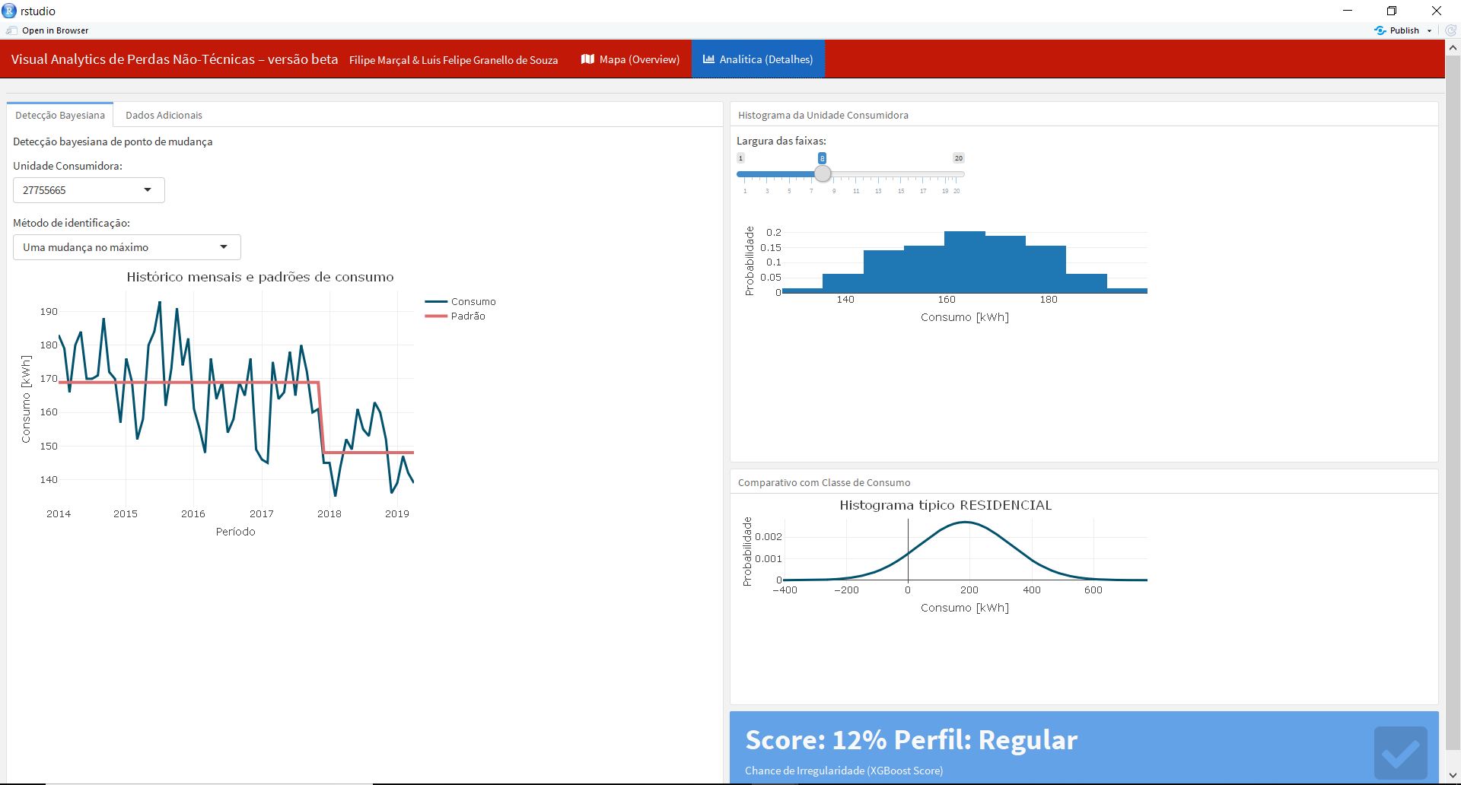Click the Largura das faixas slider handle
This screenshot has height=785, width=1461.
pos(823,174)
